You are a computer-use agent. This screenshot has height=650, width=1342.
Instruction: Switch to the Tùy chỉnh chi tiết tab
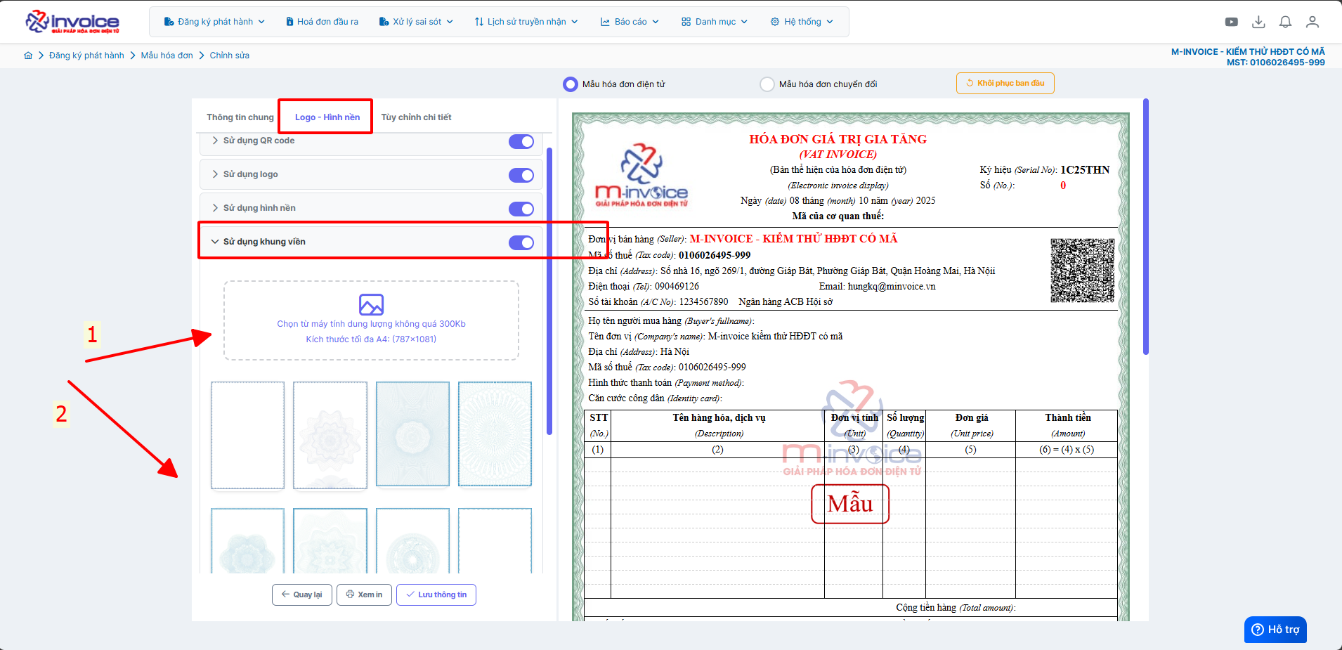[416, 117]
